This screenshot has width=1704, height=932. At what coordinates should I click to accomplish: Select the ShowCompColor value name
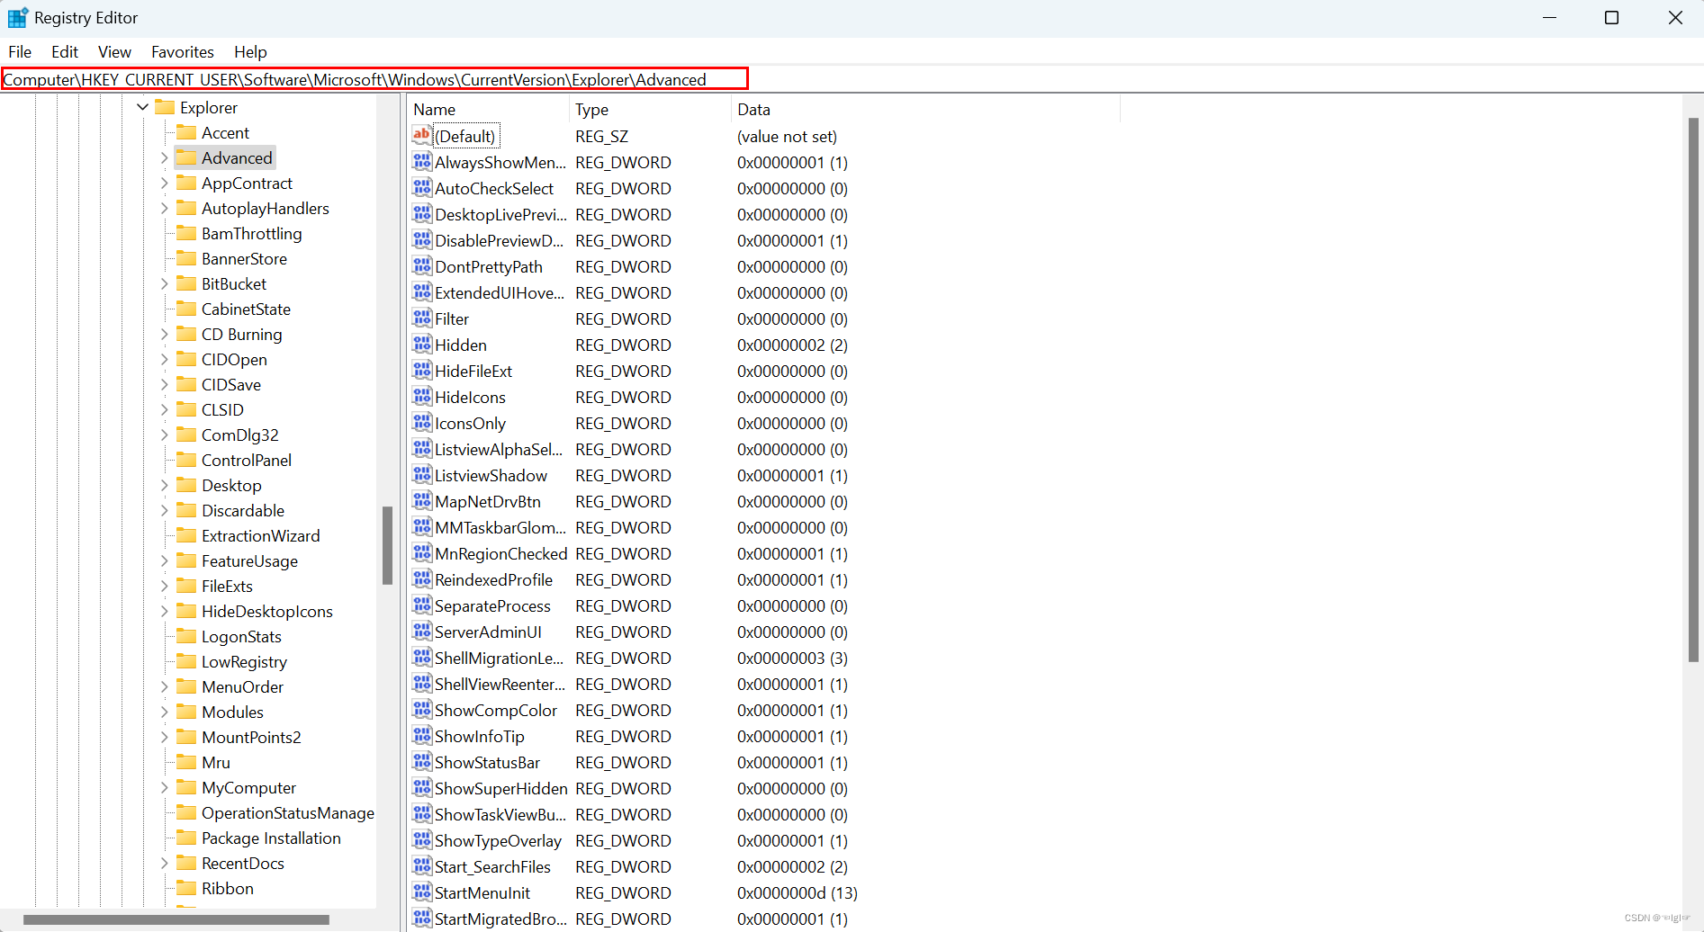tap(496, 710)
